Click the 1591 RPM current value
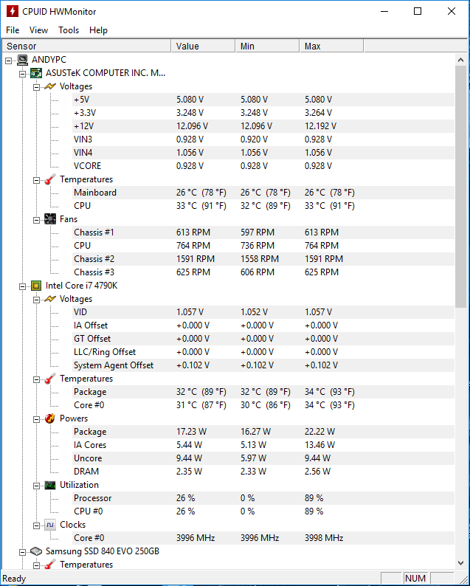 coord(196,259)
